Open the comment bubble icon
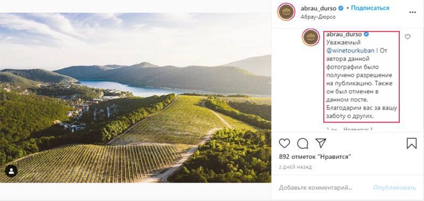This screenshot has width=424, height=201. pos(303,143)
